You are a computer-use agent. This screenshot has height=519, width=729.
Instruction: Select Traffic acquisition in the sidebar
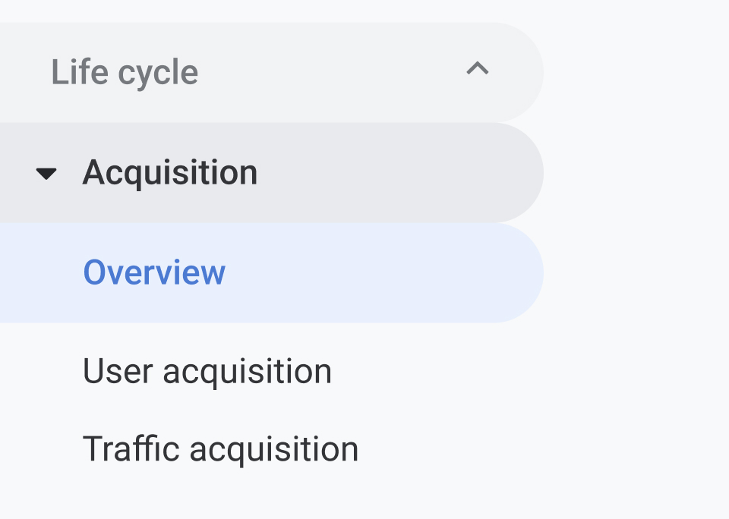[220, 449]
